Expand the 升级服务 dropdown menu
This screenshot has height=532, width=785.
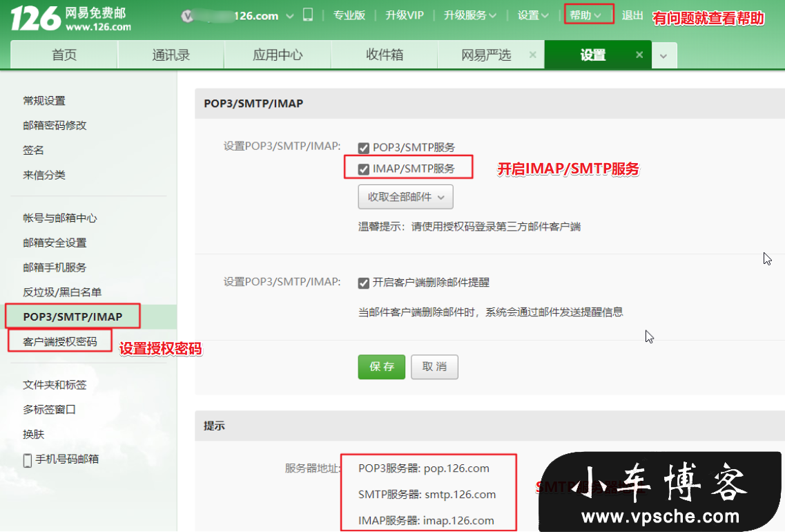click(x=470, y=15)
